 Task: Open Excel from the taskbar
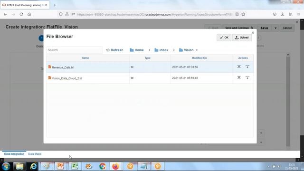[75, 166]
